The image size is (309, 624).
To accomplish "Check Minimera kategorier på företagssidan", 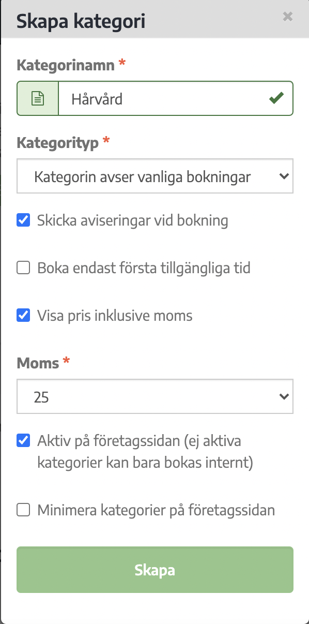I will tap(23, 510).
